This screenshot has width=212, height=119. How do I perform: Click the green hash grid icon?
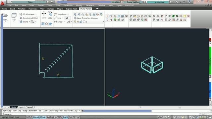pyautogui.click(x=173, y=16)
